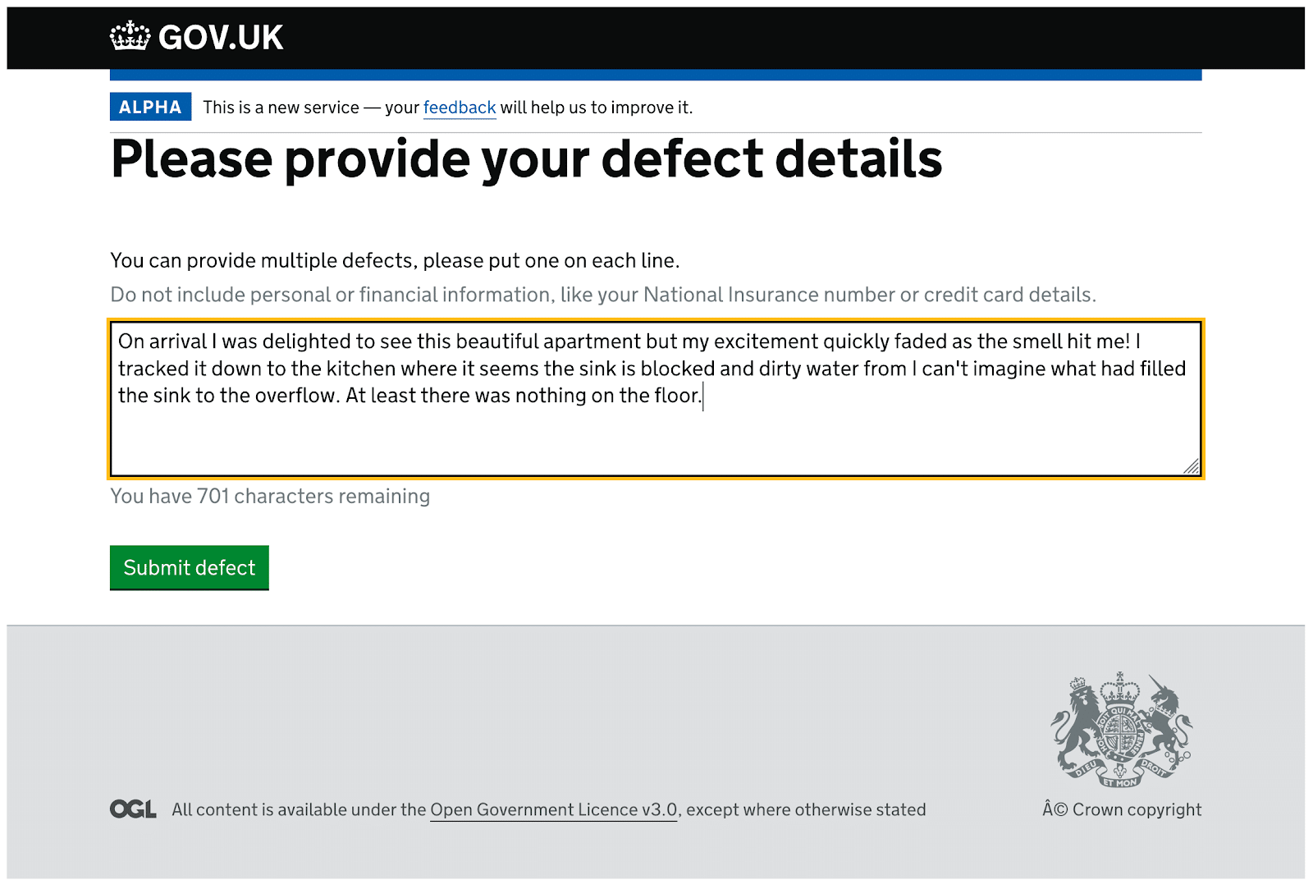Click the GOV.UK crown icon

[130, 37]
